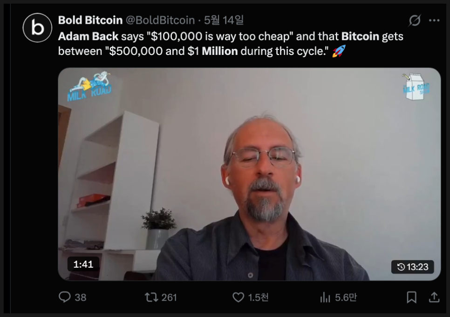The width and height of the screenshot is (450, 317).
Task: Open the 5월 14일 post date link
Action: pyautogui.click(x=224, y=20)
